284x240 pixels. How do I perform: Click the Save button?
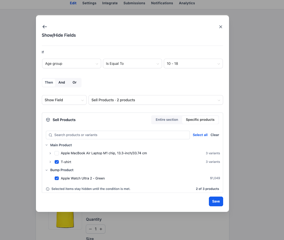[x=216, y=201]
